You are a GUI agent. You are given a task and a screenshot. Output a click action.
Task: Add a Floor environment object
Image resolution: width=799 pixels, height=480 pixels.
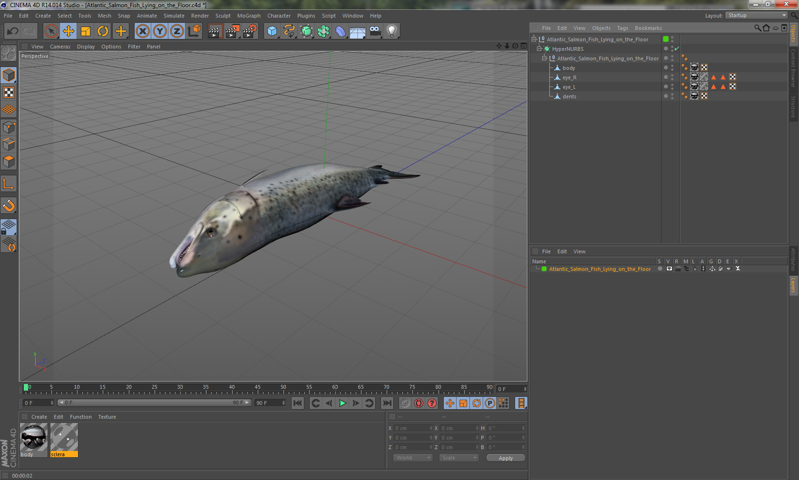click(358, 31)
